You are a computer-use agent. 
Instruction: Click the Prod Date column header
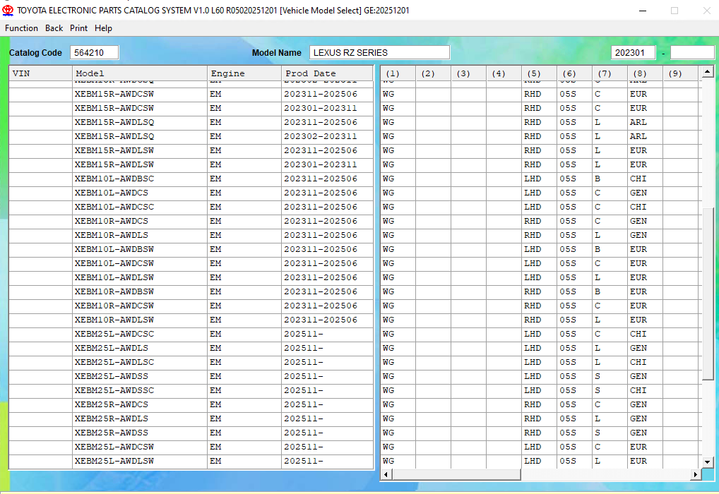click(327, 73)
